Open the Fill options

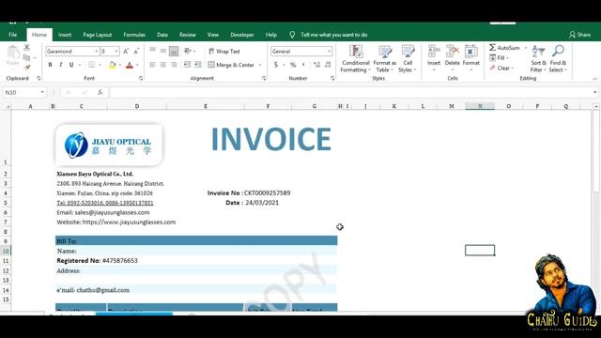point(499,58)
